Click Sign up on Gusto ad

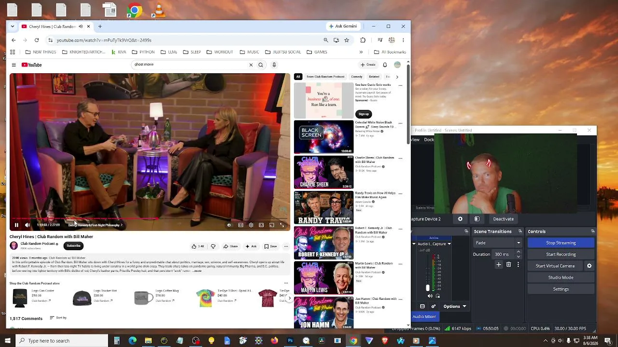[x=364, y=114]
